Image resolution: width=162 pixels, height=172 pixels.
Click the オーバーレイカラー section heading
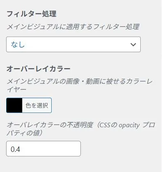pos(39,69)
